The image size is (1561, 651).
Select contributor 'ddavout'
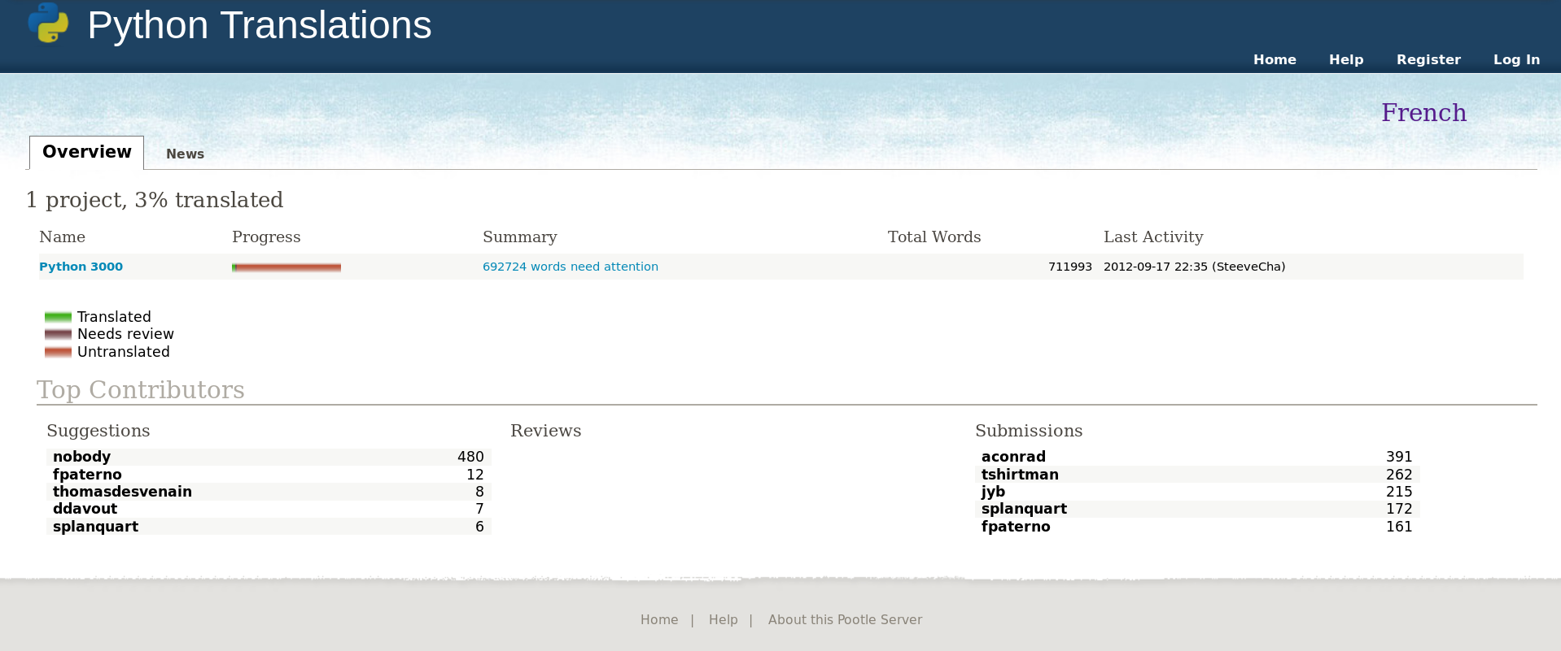85,509
